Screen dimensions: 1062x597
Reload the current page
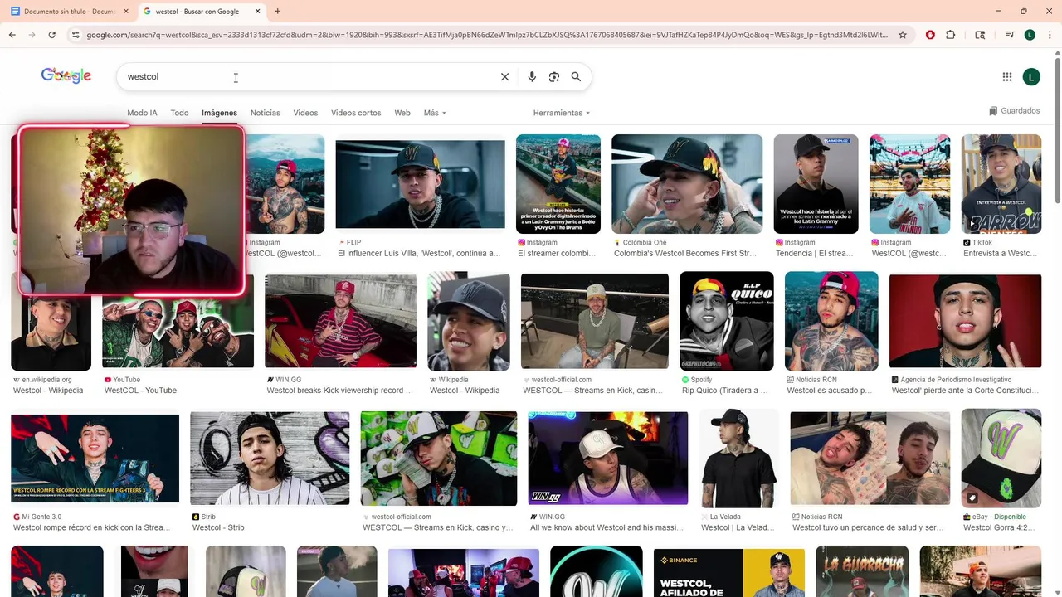51,35
